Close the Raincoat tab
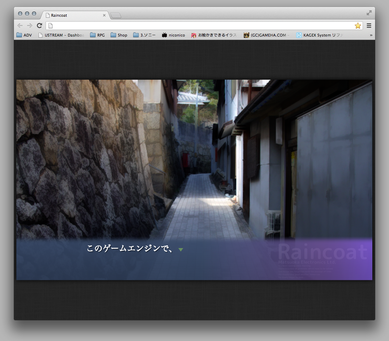 tap(104, 15)
